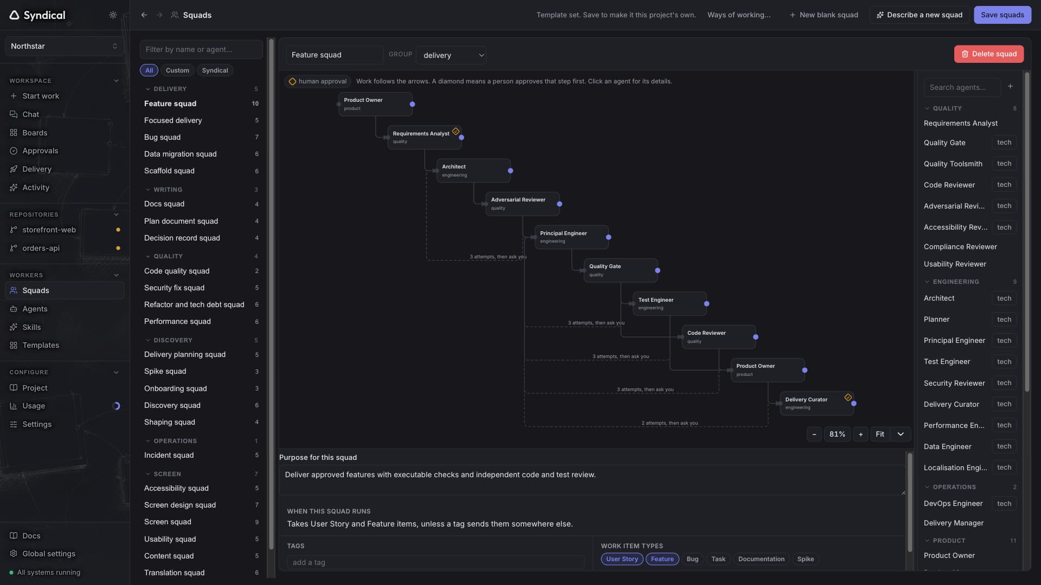Viewport: 1041px width, 585px height.
Task: Open the group delivery dropdown
Action: (x=451, y=55)
